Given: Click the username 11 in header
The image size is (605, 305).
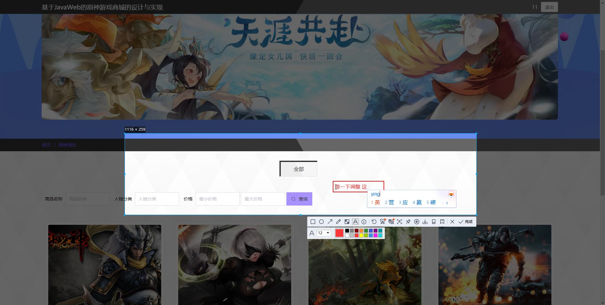Looking at the screenshot, I should coord(534,7).
